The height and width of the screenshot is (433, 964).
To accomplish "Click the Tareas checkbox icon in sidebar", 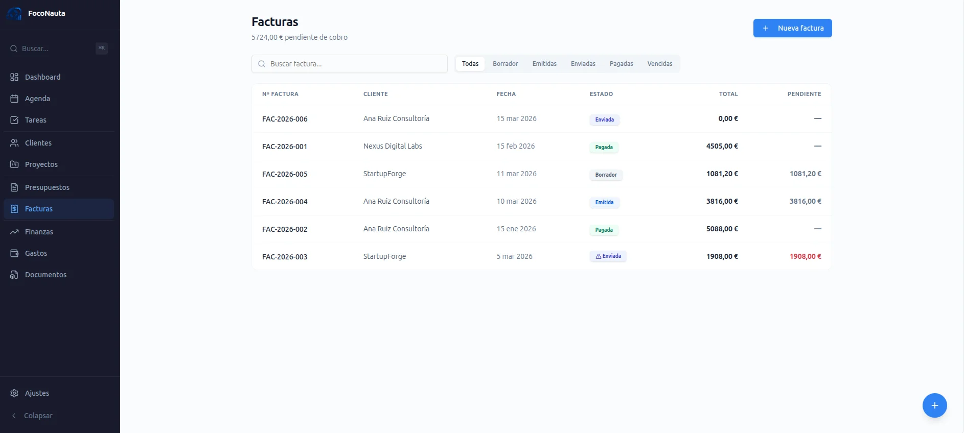I will 14,120.
